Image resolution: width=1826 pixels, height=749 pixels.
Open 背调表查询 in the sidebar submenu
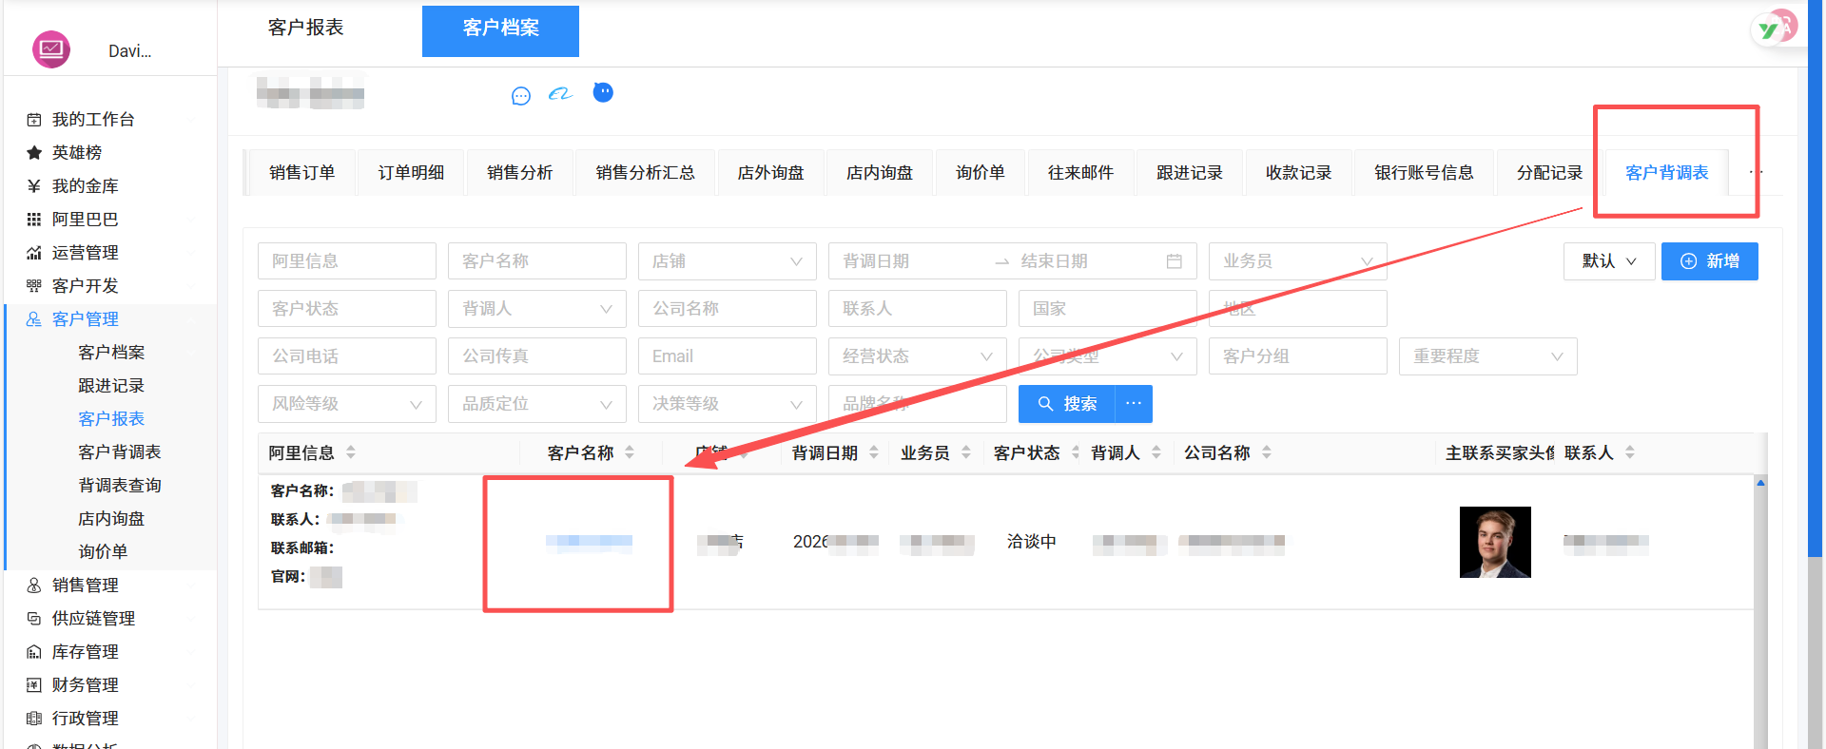click(120, 485)
